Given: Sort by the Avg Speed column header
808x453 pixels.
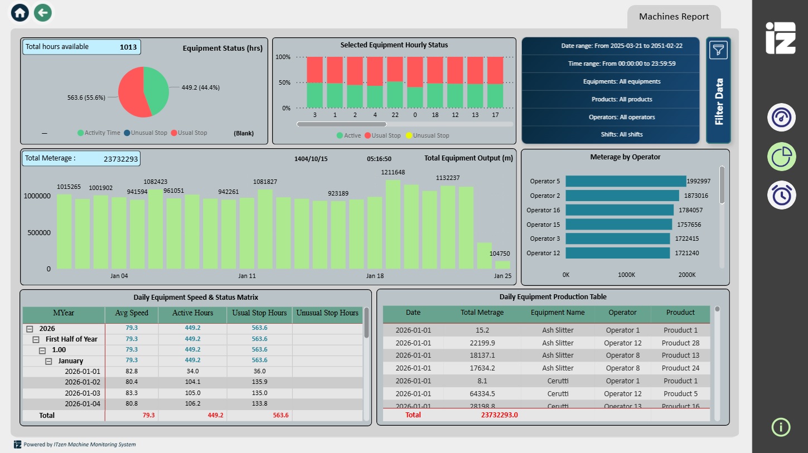Looking at the screenshot, I should point(132,313).
